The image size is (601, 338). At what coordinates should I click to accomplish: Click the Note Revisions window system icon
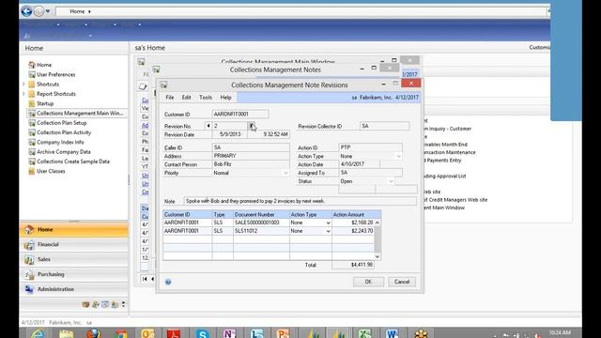pyautogui.click(x=163, y=84)
